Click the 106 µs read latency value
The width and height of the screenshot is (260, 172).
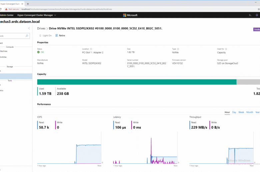(121, 127)
